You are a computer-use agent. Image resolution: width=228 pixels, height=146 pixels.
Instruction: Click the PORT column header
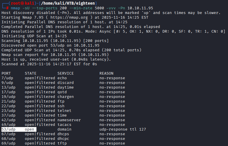pyautogui.click(x=6, y=73)
